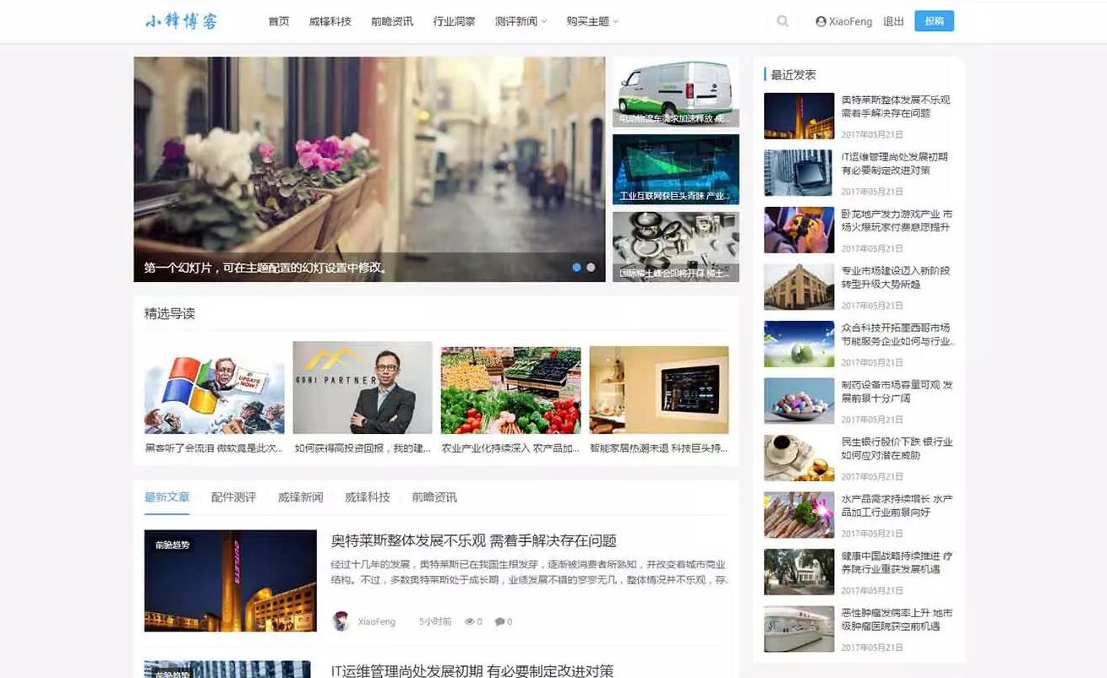Open article IT运维管理尚处发展初期 title in main list

(472, 670)
